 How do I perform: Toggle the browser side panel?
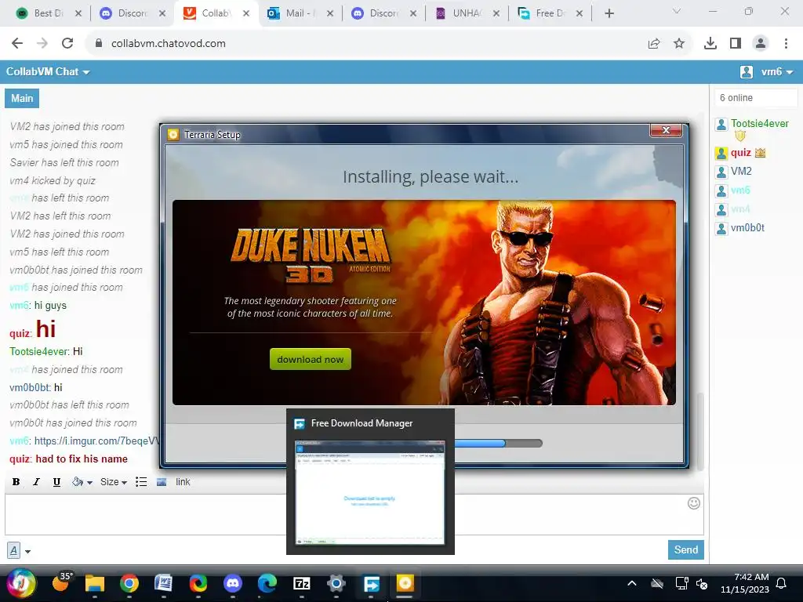coord(736,44)
